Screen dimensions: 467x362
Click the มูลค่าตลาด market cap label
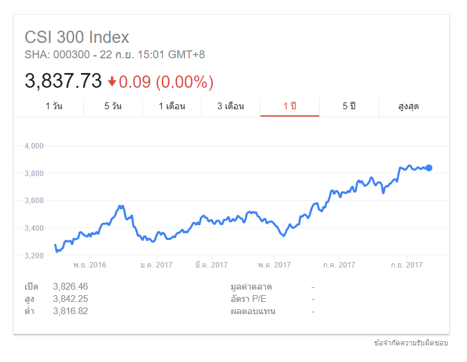251,287
